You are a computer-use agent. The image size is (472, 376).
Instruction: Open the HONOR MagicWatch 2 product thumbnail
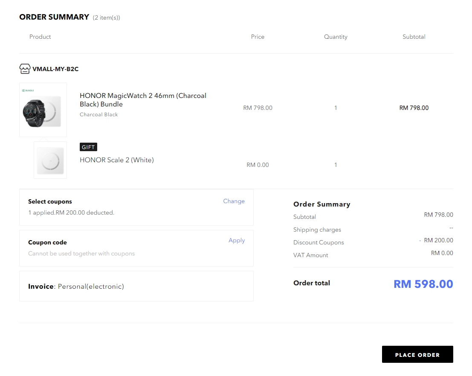[x=43, y=110]
